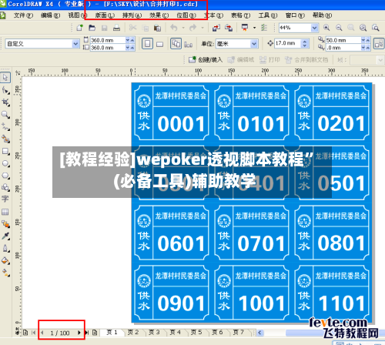Click the zoom out magnifier icon

(339, 28)
